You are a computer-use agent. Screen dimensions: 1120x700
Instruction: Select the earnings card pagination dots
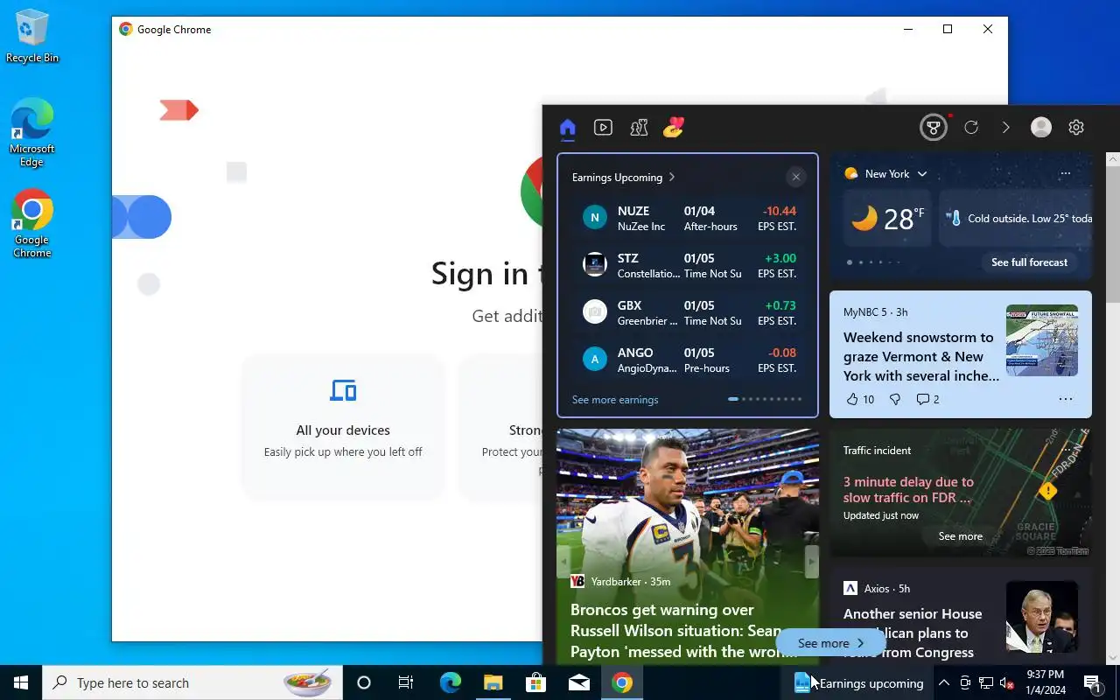[765, 399]
